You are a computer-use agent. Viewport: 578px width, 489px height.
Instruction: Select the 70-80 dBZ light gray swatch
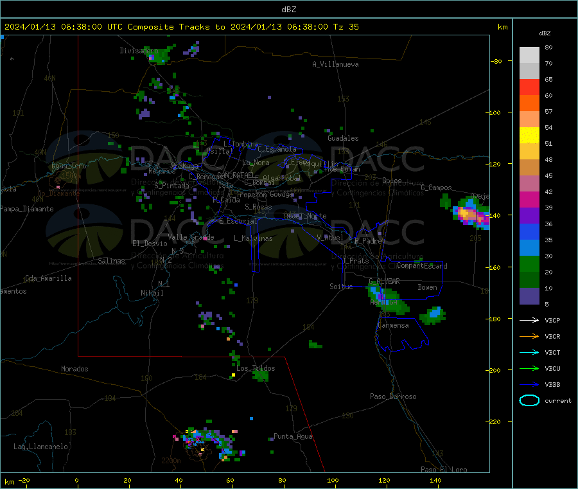(529, 55)
